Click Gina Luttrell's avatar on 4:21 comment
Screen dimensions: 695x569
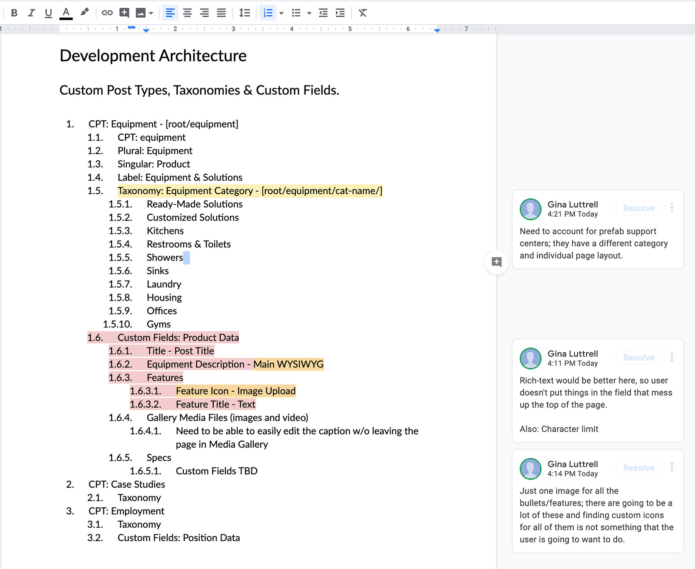tap(530, 209)
